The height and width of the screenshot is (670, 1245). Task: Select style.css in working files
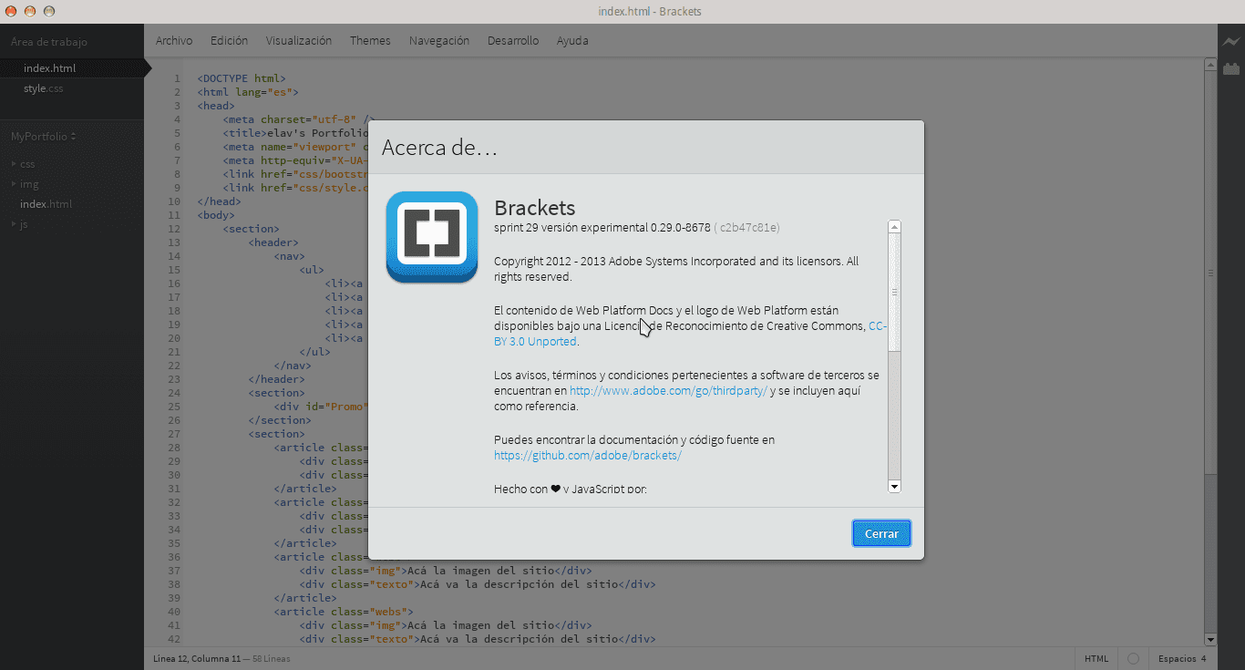click(43, 88)
